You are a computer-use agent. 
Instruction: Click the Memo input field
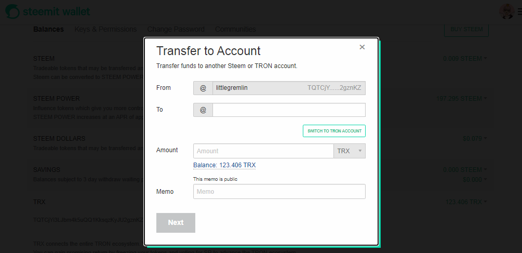pyautogui.click(x=279, y=191)
